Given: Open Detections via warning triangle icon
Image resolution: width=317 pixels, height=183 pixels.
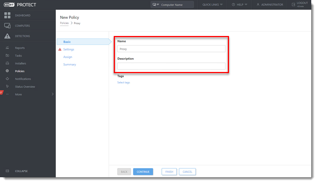Looking at the screenshot, I should coord(7,36).
